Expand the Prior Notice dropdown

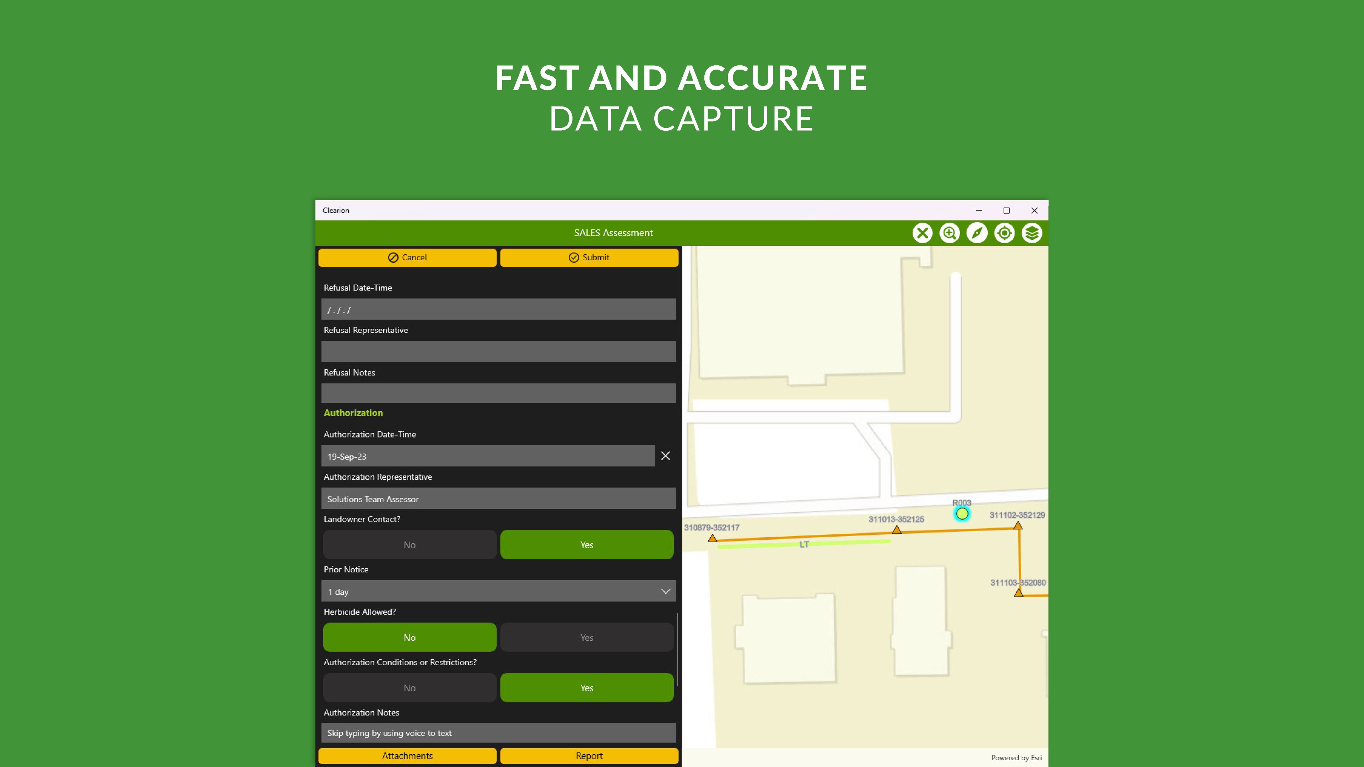[x=498, y=591]
